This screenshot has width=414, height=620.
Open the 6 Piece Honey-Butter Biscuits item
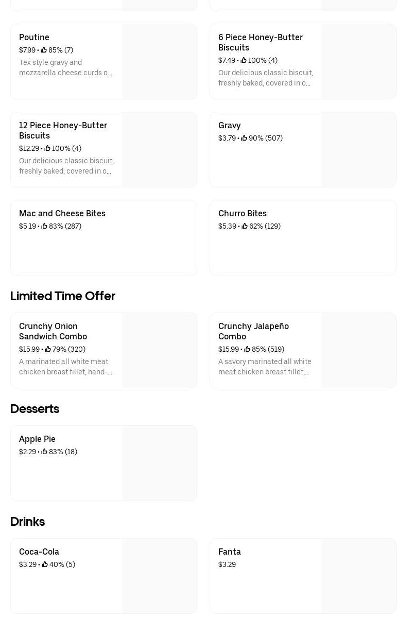tap(260, 42)
